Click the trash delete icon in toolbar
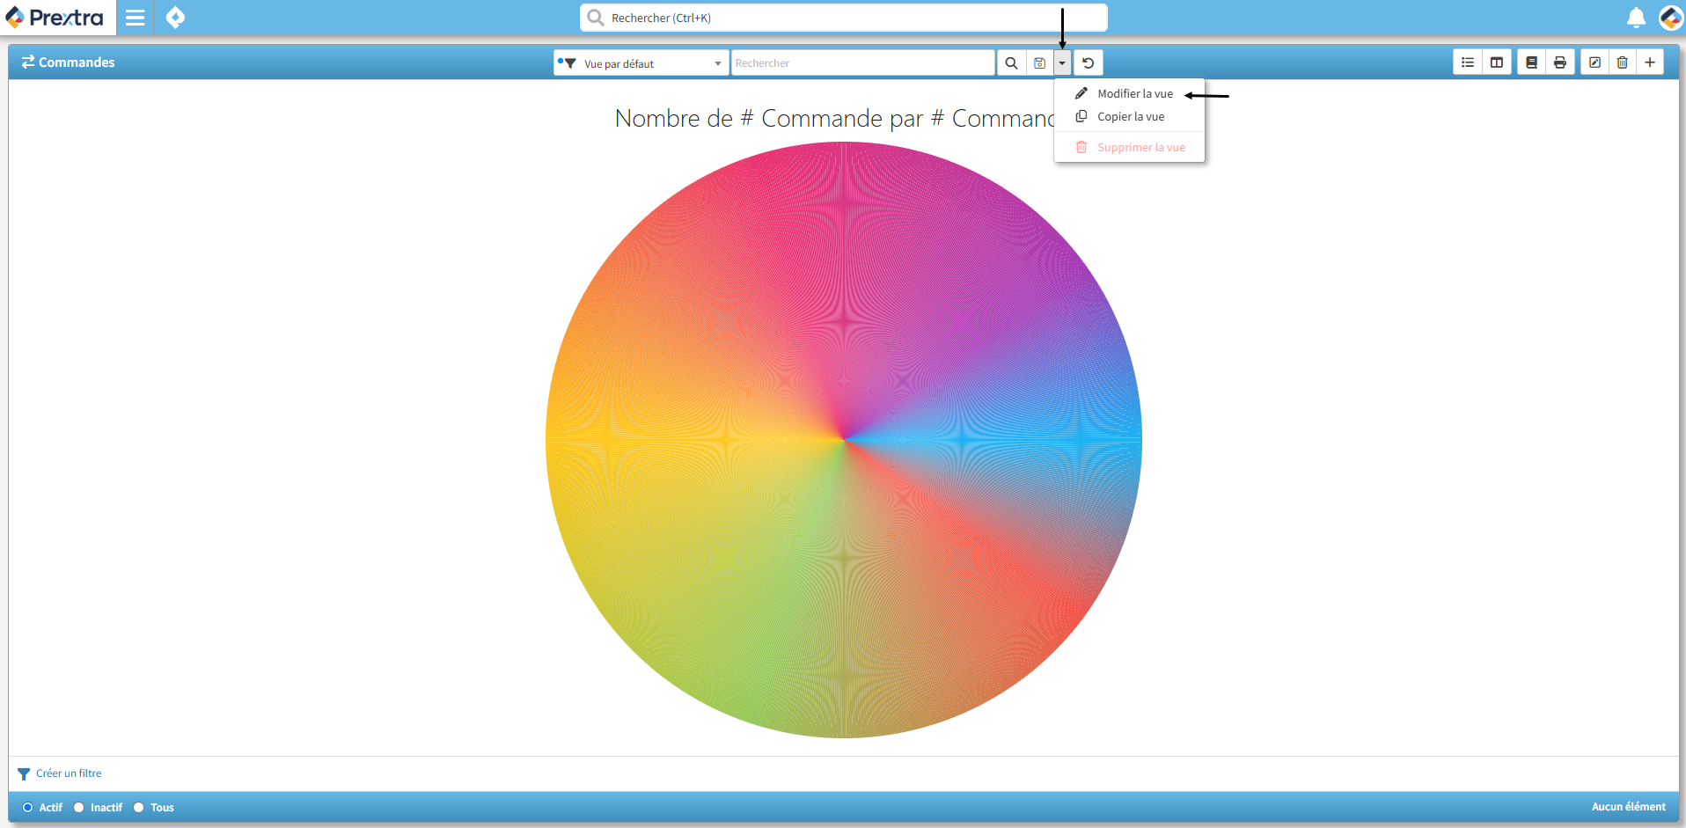This screenshot has height=828, width=1686. tap(1623, 62)
